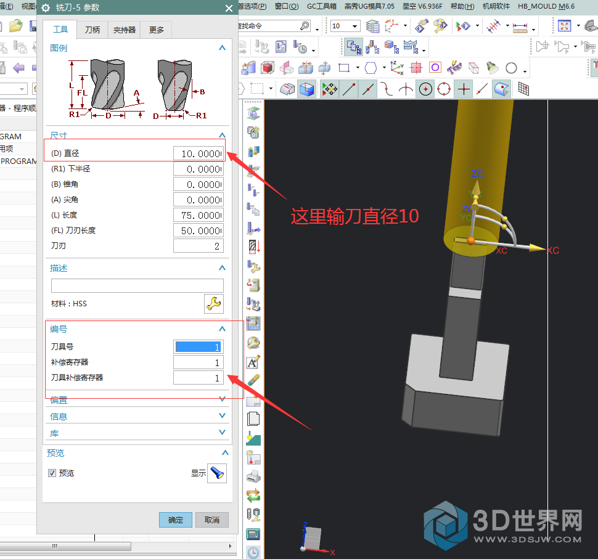Click the purple back arrow icon
The width and height of the screenshot is (598, 559).
[x=18, y=68]
